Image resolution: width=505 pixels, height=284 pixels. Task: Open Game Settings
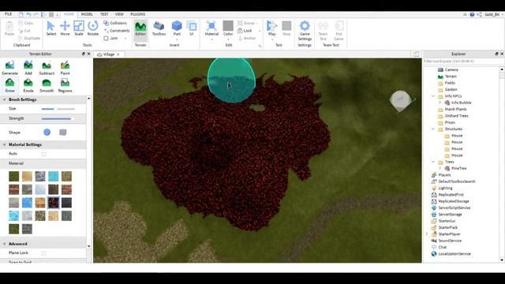[305, 31]
